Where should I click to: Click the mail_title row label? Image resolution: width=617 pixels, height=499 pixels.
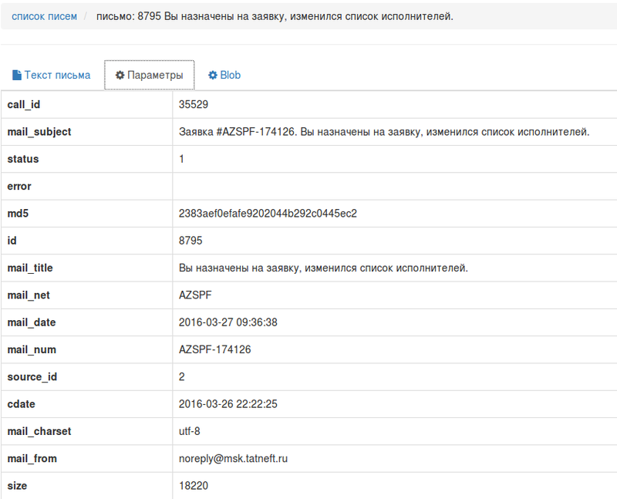point(30,268)
